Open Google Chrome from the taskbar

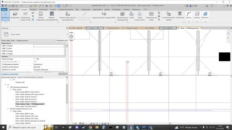[x=90, y=127]
